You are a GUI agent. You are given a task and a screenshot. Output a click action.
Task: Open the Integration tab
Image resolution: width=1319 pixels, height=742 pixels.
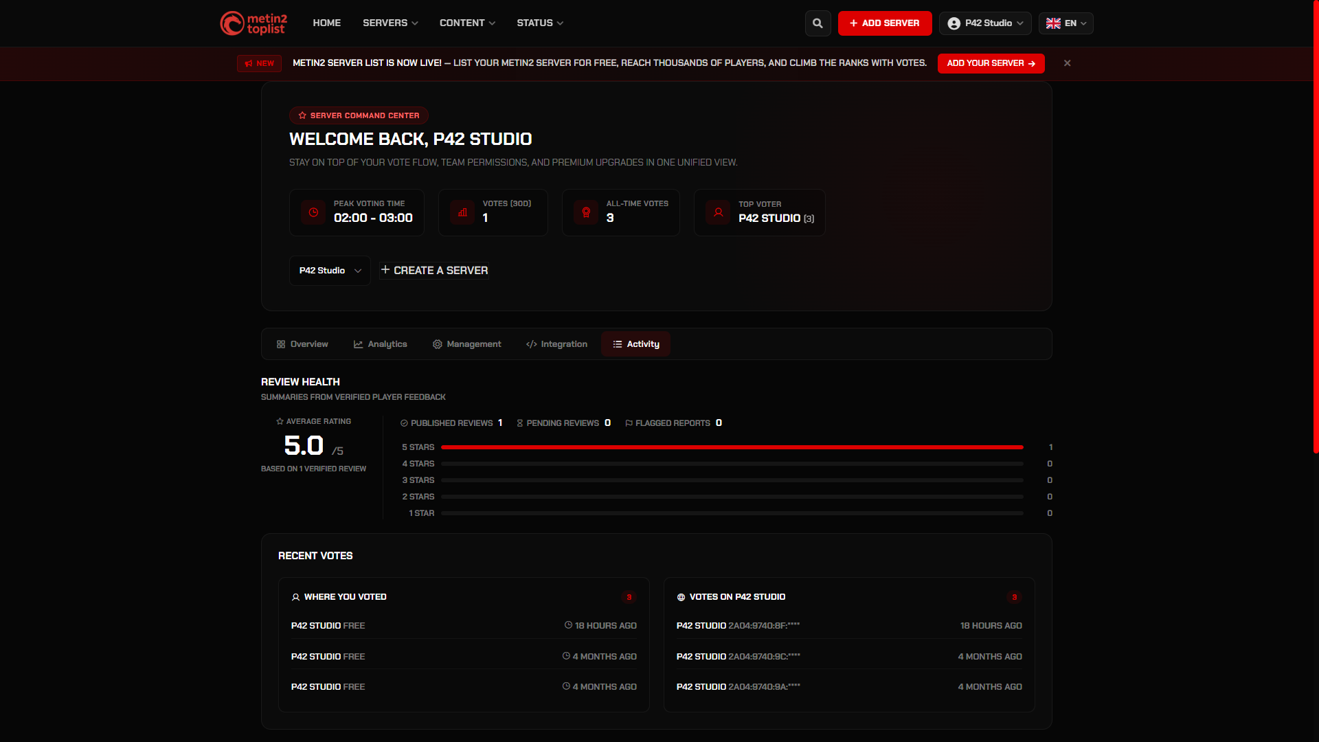coord(556,344)
